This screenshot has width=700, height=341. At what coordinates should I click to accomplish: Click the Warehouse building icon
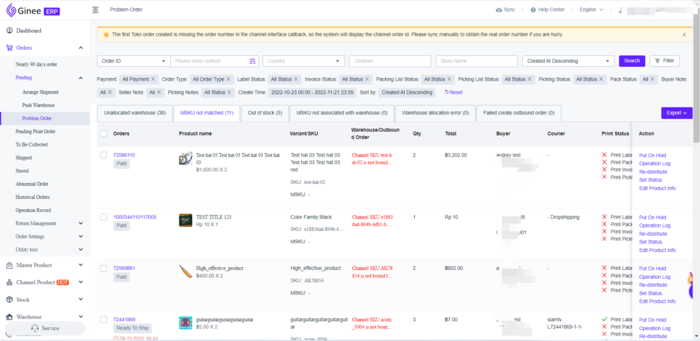10,317
